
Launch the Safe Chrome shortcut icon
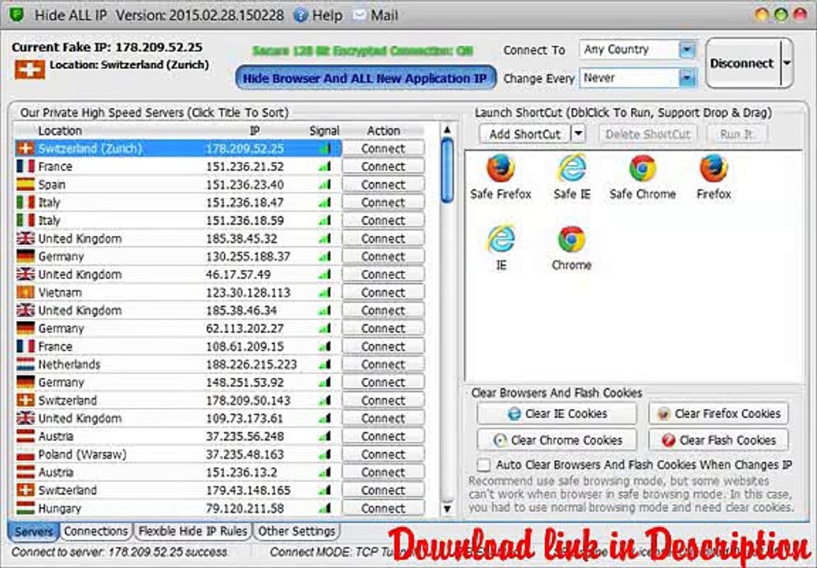click(643, 168)
